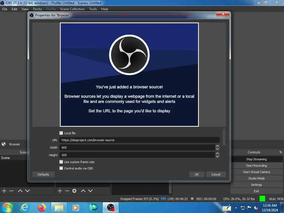
Task: Add a scene with the plus icon
Action: (4, 191)
